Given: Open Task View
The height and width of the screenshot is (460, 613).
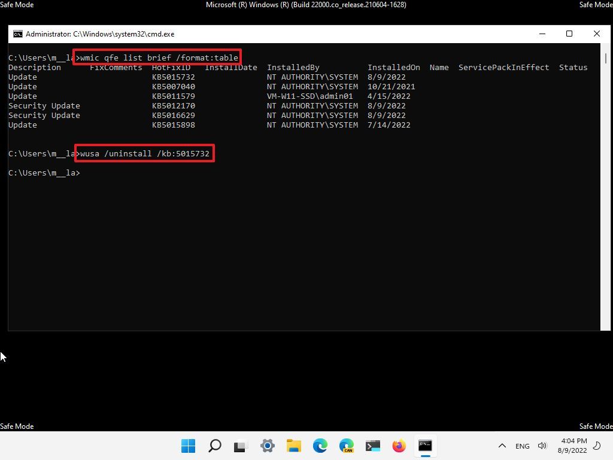Looking at the screenshot, I should (241, 446).
